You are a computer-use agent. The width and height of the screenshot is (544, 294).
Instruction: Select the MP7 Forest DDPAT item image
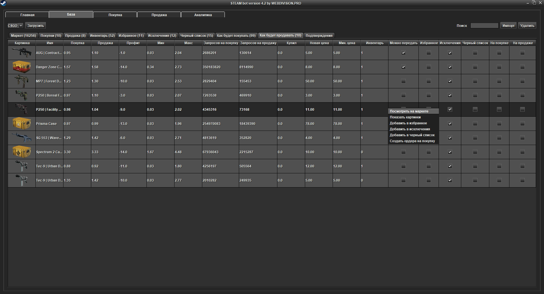point(22,81)
